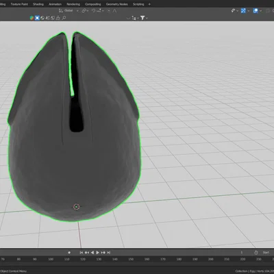Toggle proportional editing
Image resolution: width=274 pixels, height=274 pixels.
pyautogui.click(x=109, y=10)
